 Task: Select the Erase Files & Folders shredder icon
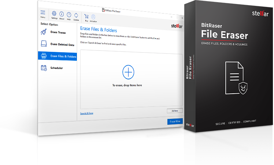(44, 56)
